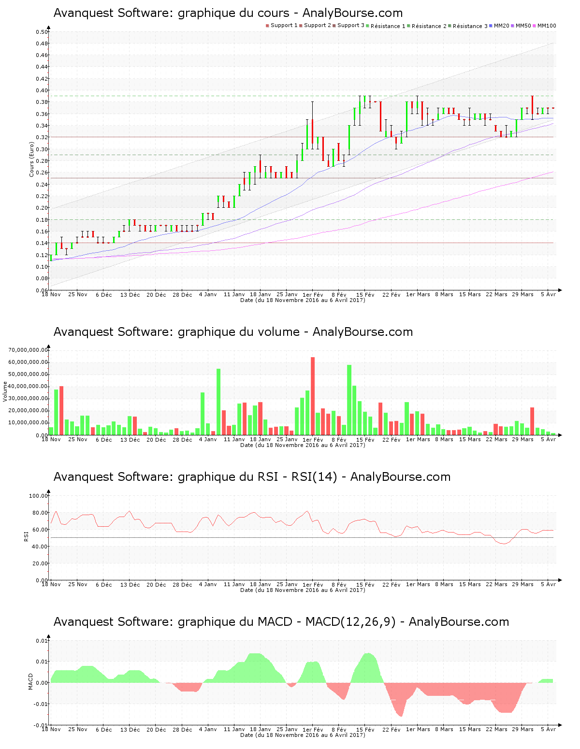The height and width of the screenshot is (749, 580).
Task: Click '18 Nov' date under the price chart
Action: (51, 294)
